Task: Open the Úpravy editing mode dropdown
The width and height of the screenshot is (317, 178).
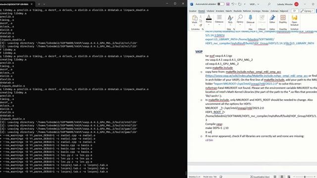Action: click(x=307, y=11)
